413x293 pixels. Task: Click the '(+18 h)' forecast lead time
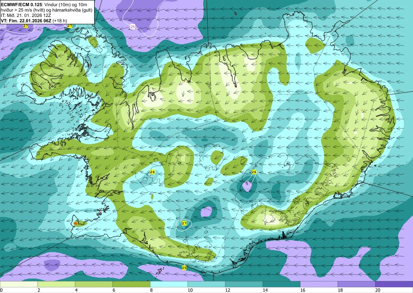[60, 21]
